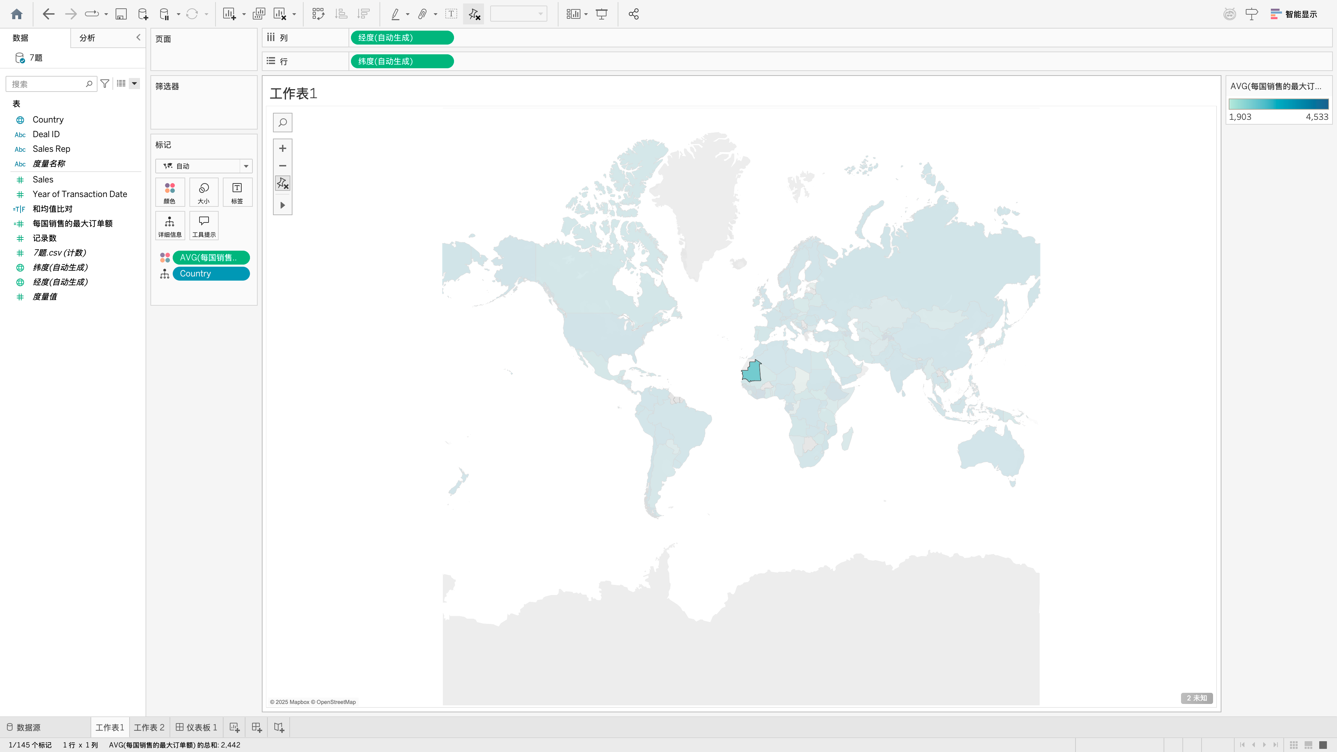Image resolution: width=1337 pixels, height=752 pixels.
Task: Open the share workbook icon
Action: click(x=633, y=14)
